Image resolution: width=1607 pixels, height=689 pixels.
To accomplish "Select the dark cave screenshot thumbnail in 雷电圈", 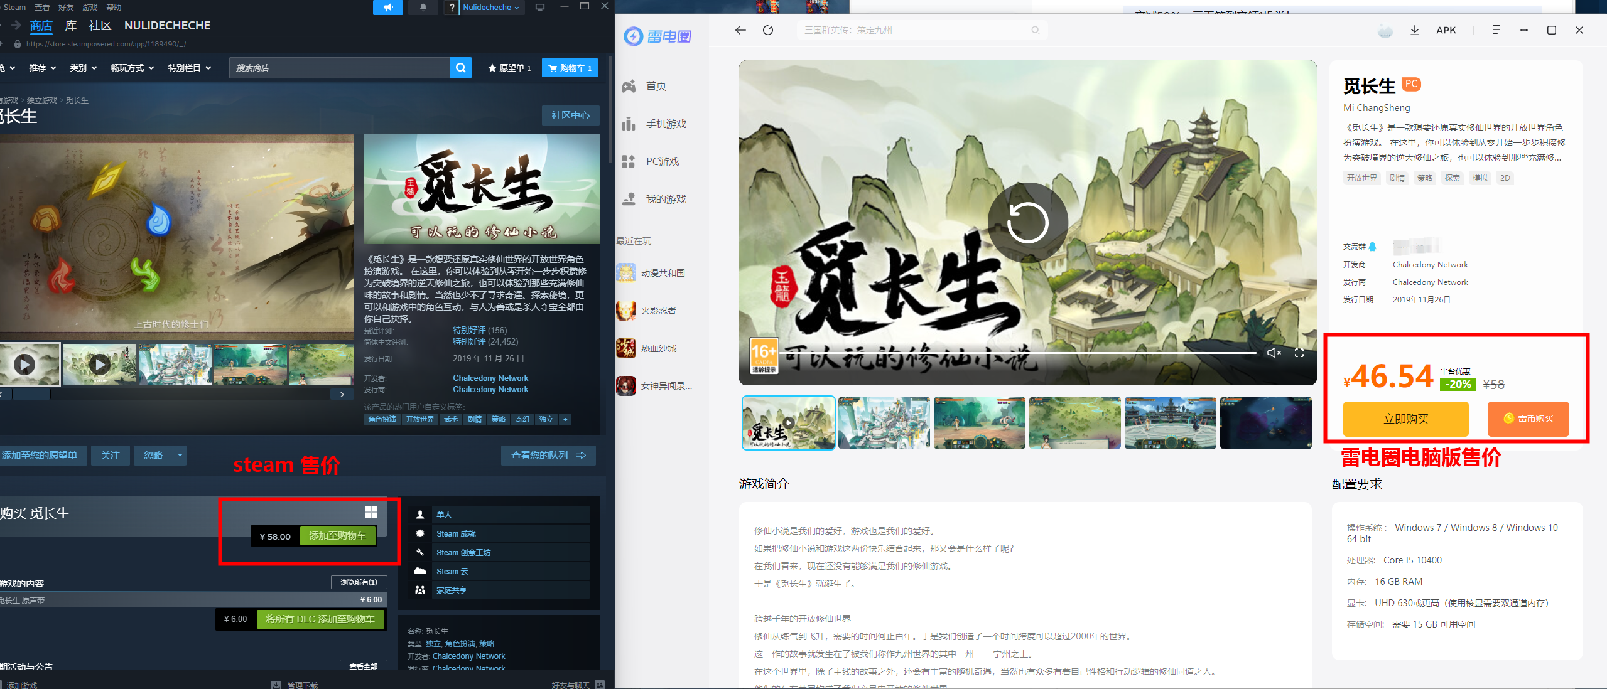I will 1265,423.
